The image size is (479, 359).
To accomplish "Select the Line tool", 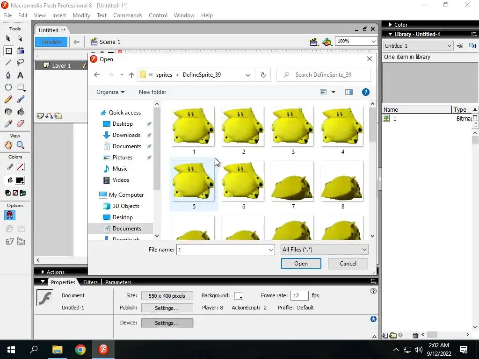I will (8, 63).
